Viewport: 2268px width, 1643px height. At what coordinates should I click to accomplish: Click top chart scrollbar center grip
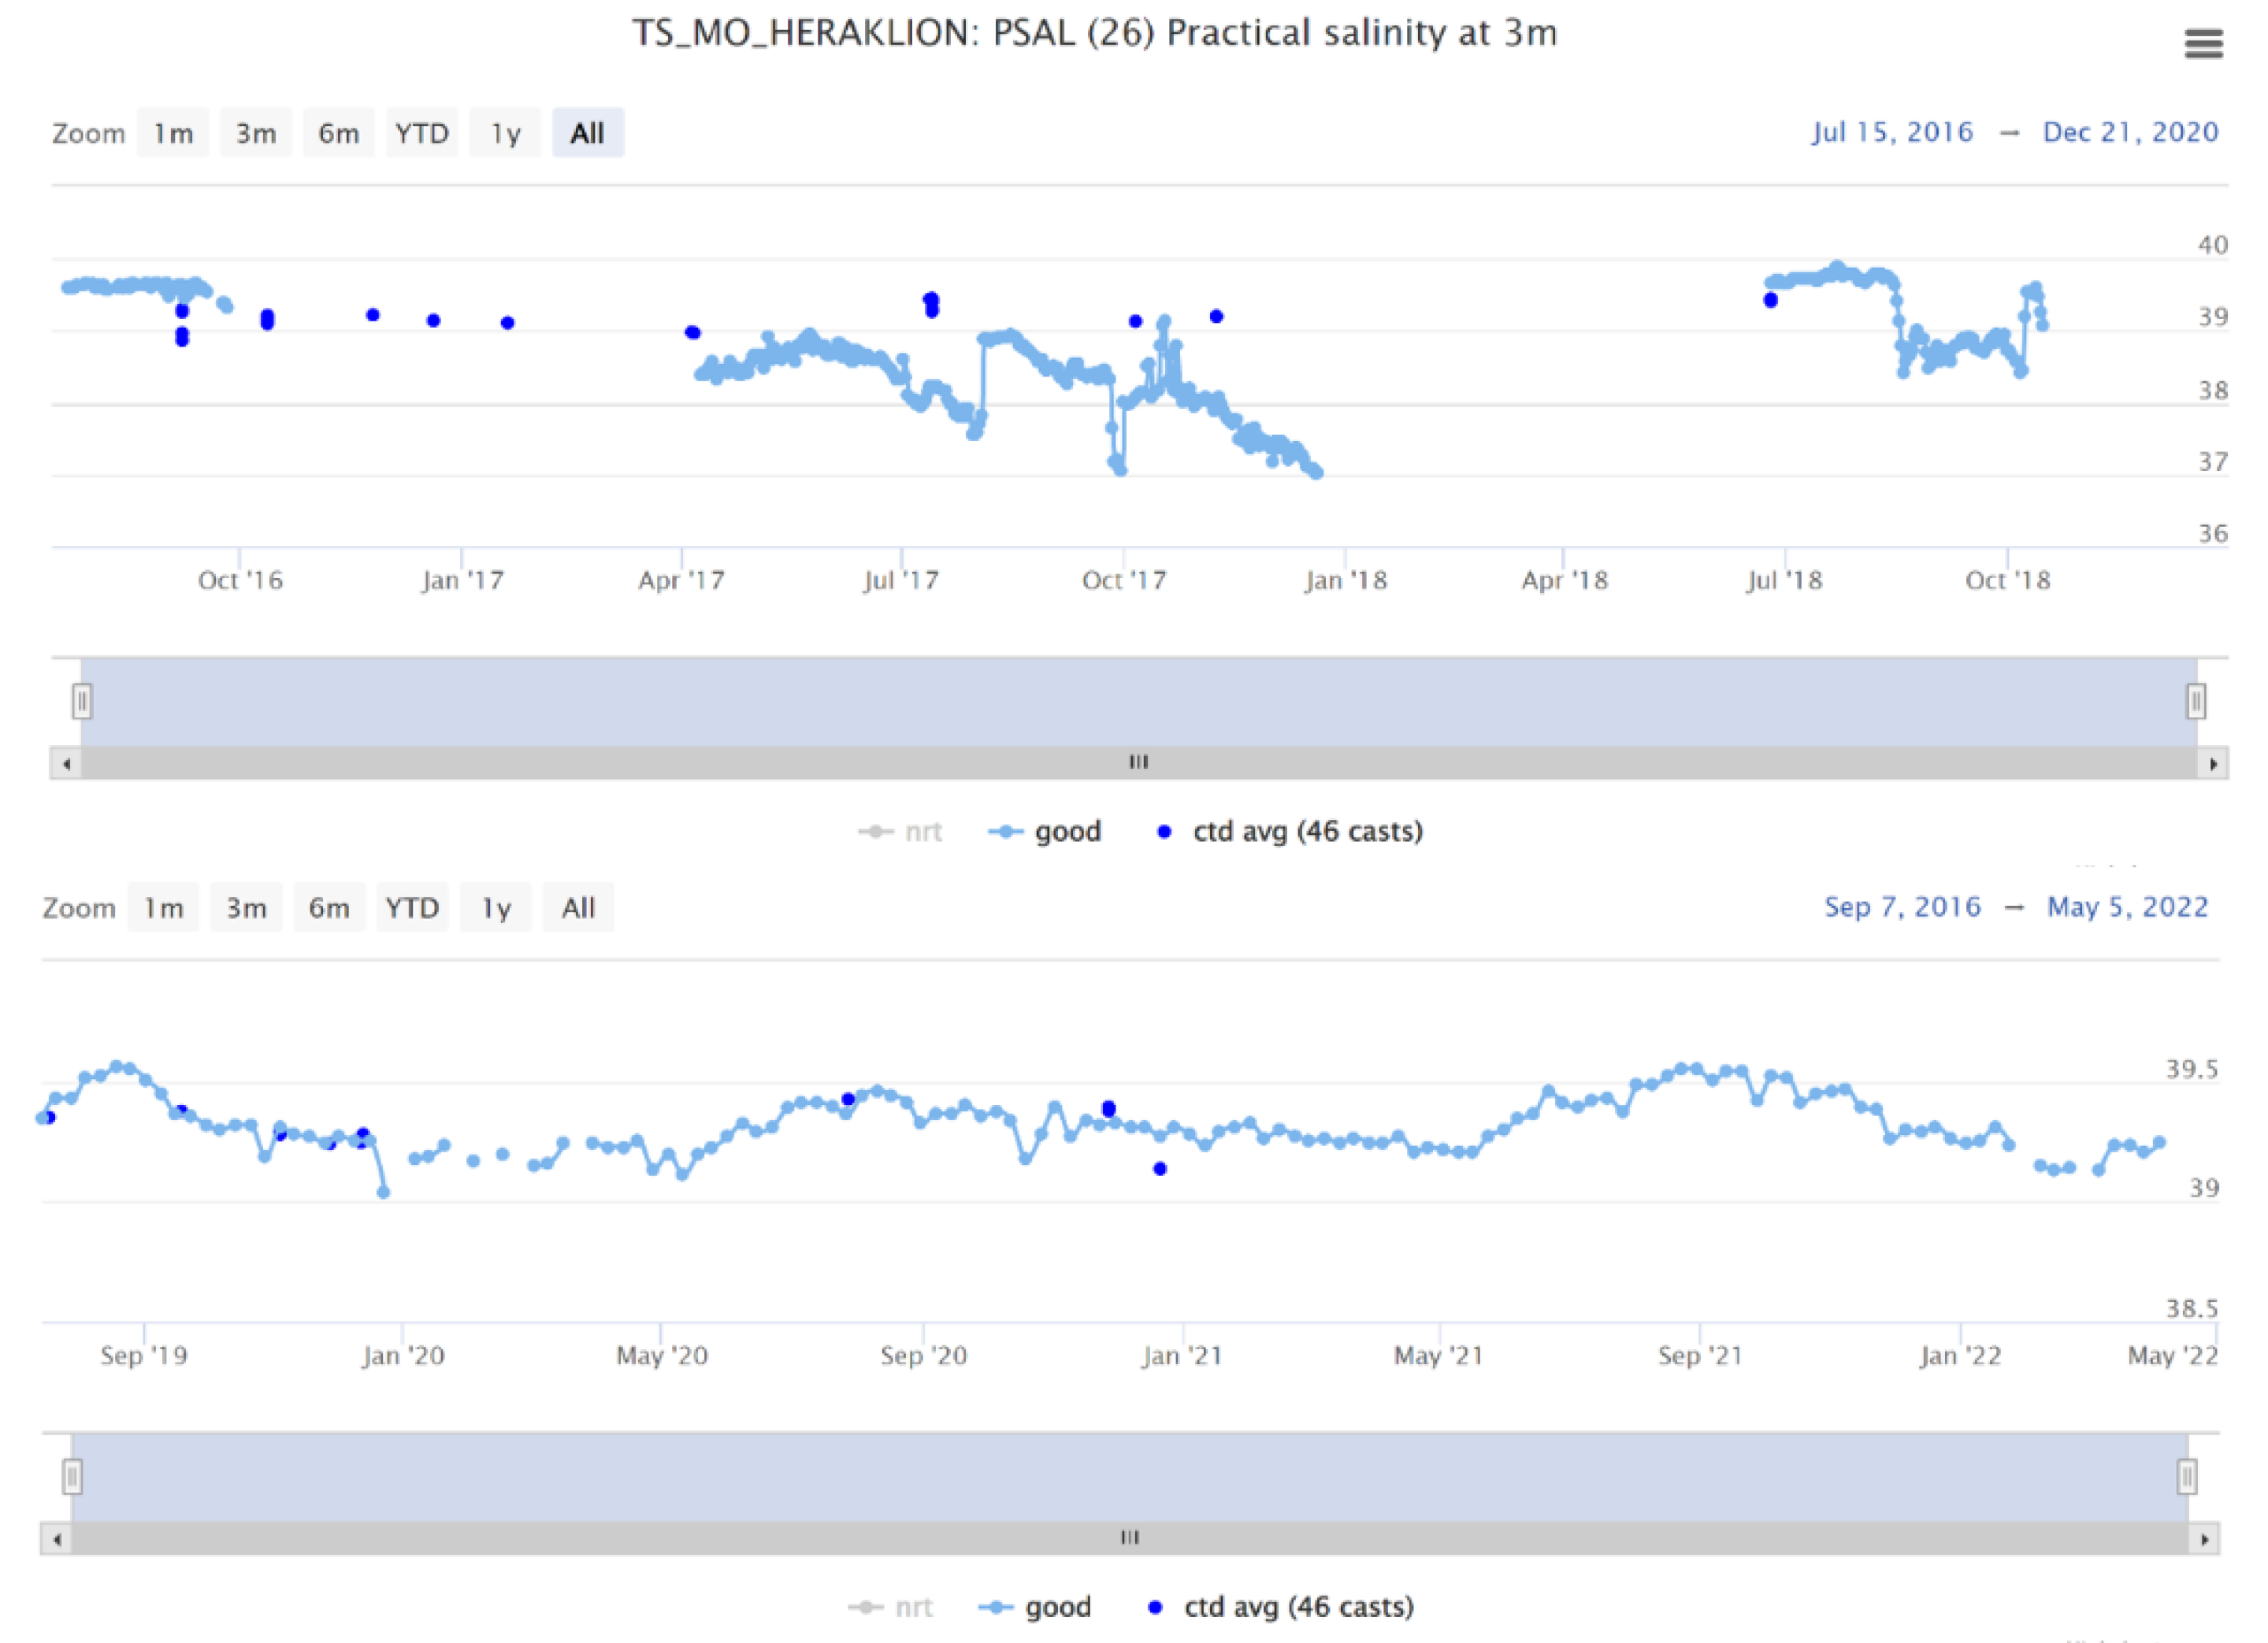[1138, 762]
